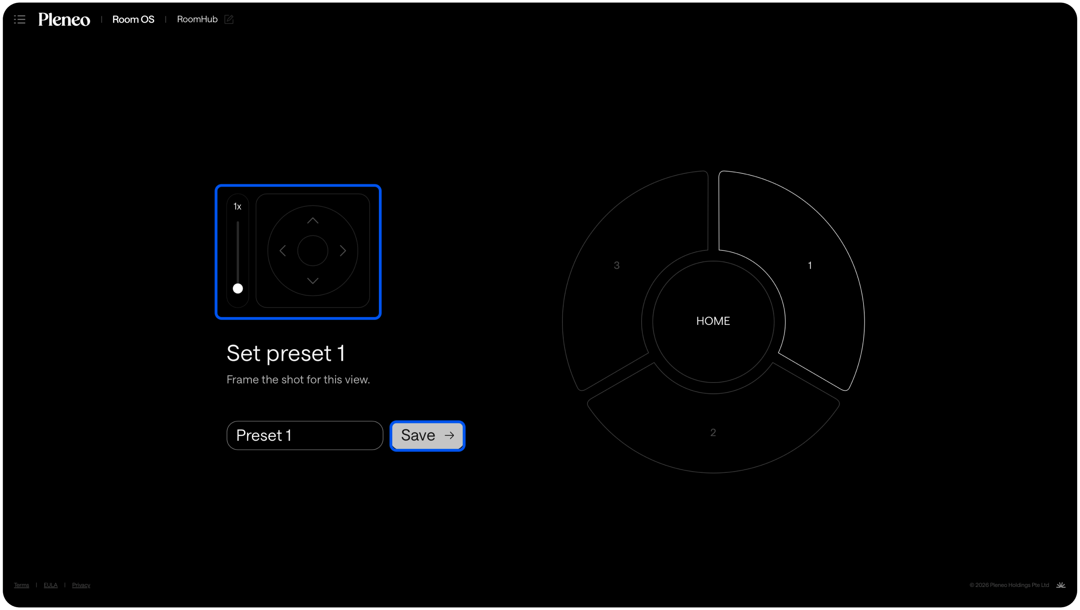Click the zoom slider white handle
Image resolution: width=1080 pixels, height=610 pixels.
238,288
